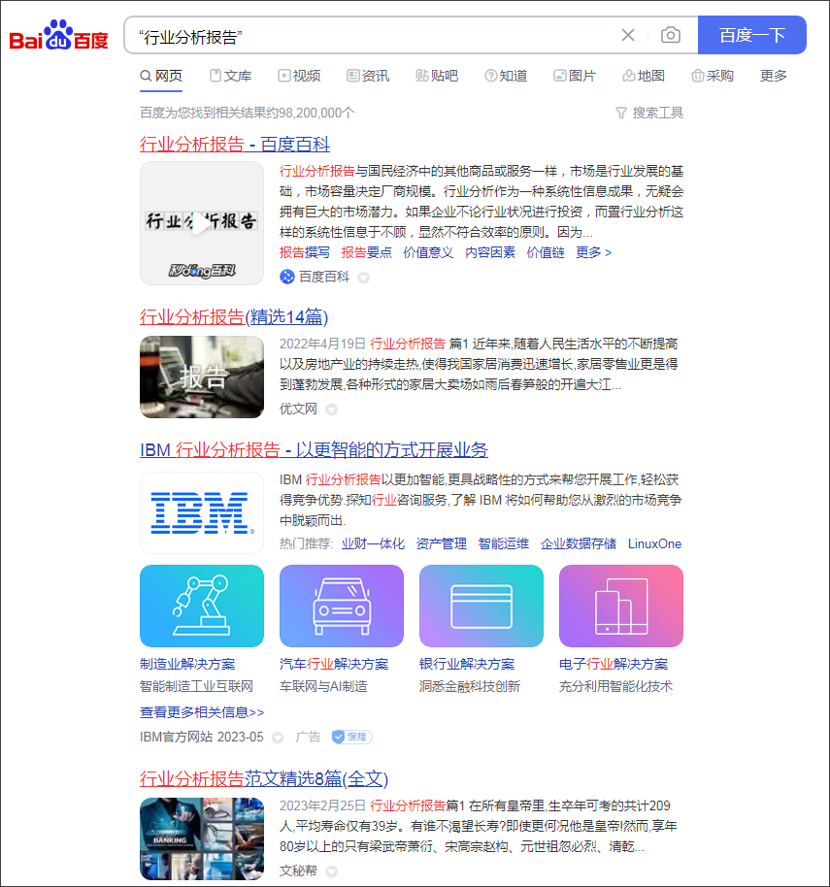
Task: Click the 广告 label
Action: [x=308, y=738]
